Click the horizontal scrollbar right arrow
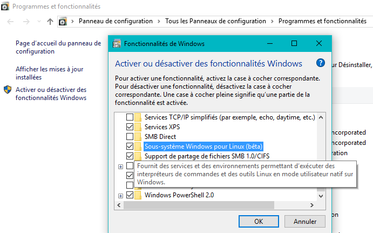373x233 pixels. click(312, 205)
